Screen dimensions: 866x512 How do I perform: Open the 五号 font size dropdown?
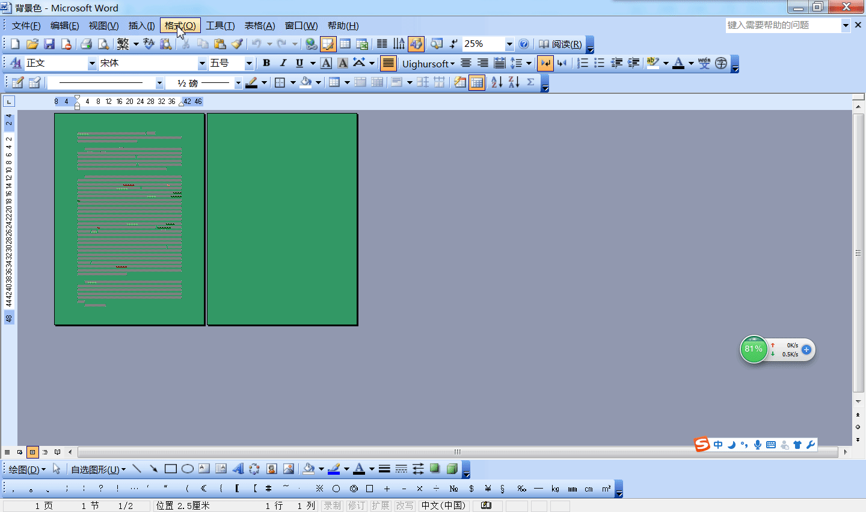[249, 63]
